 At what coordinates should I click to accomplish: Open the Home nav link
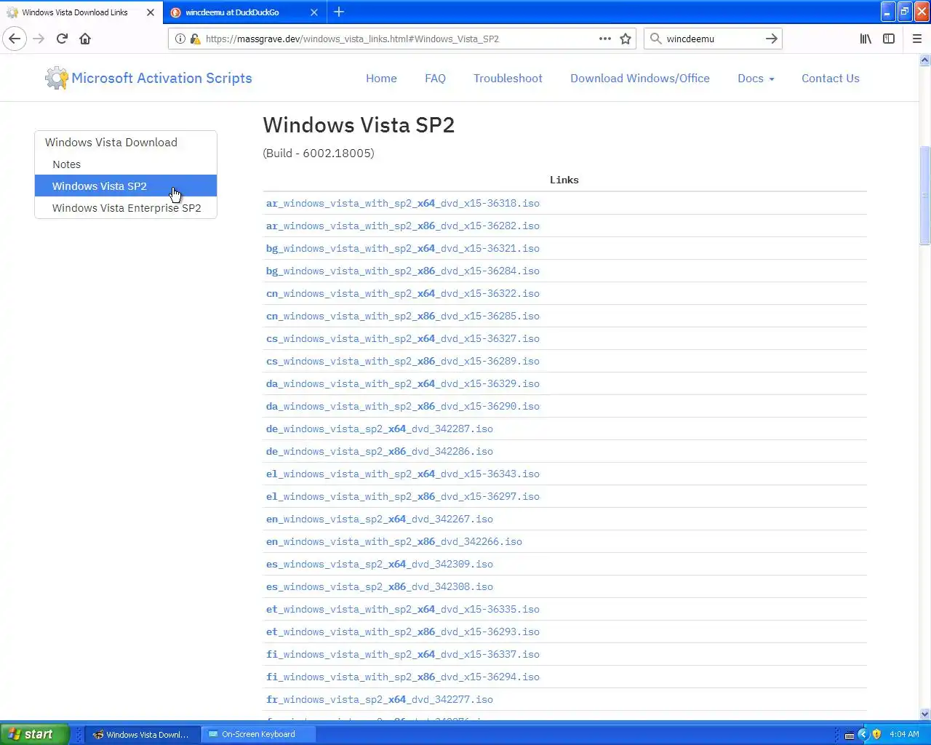pyautogui.click(x=381, y=79)
